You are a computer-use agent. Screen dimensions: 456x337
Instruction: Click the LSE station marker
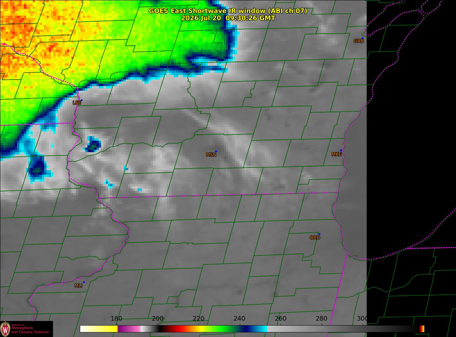coord(81,100)
